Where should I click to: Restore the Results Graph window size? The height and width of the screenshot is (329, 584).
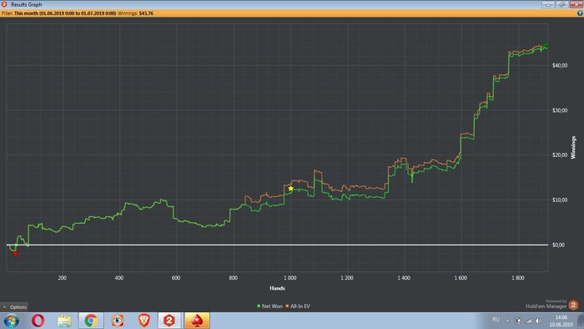(561, 4)
